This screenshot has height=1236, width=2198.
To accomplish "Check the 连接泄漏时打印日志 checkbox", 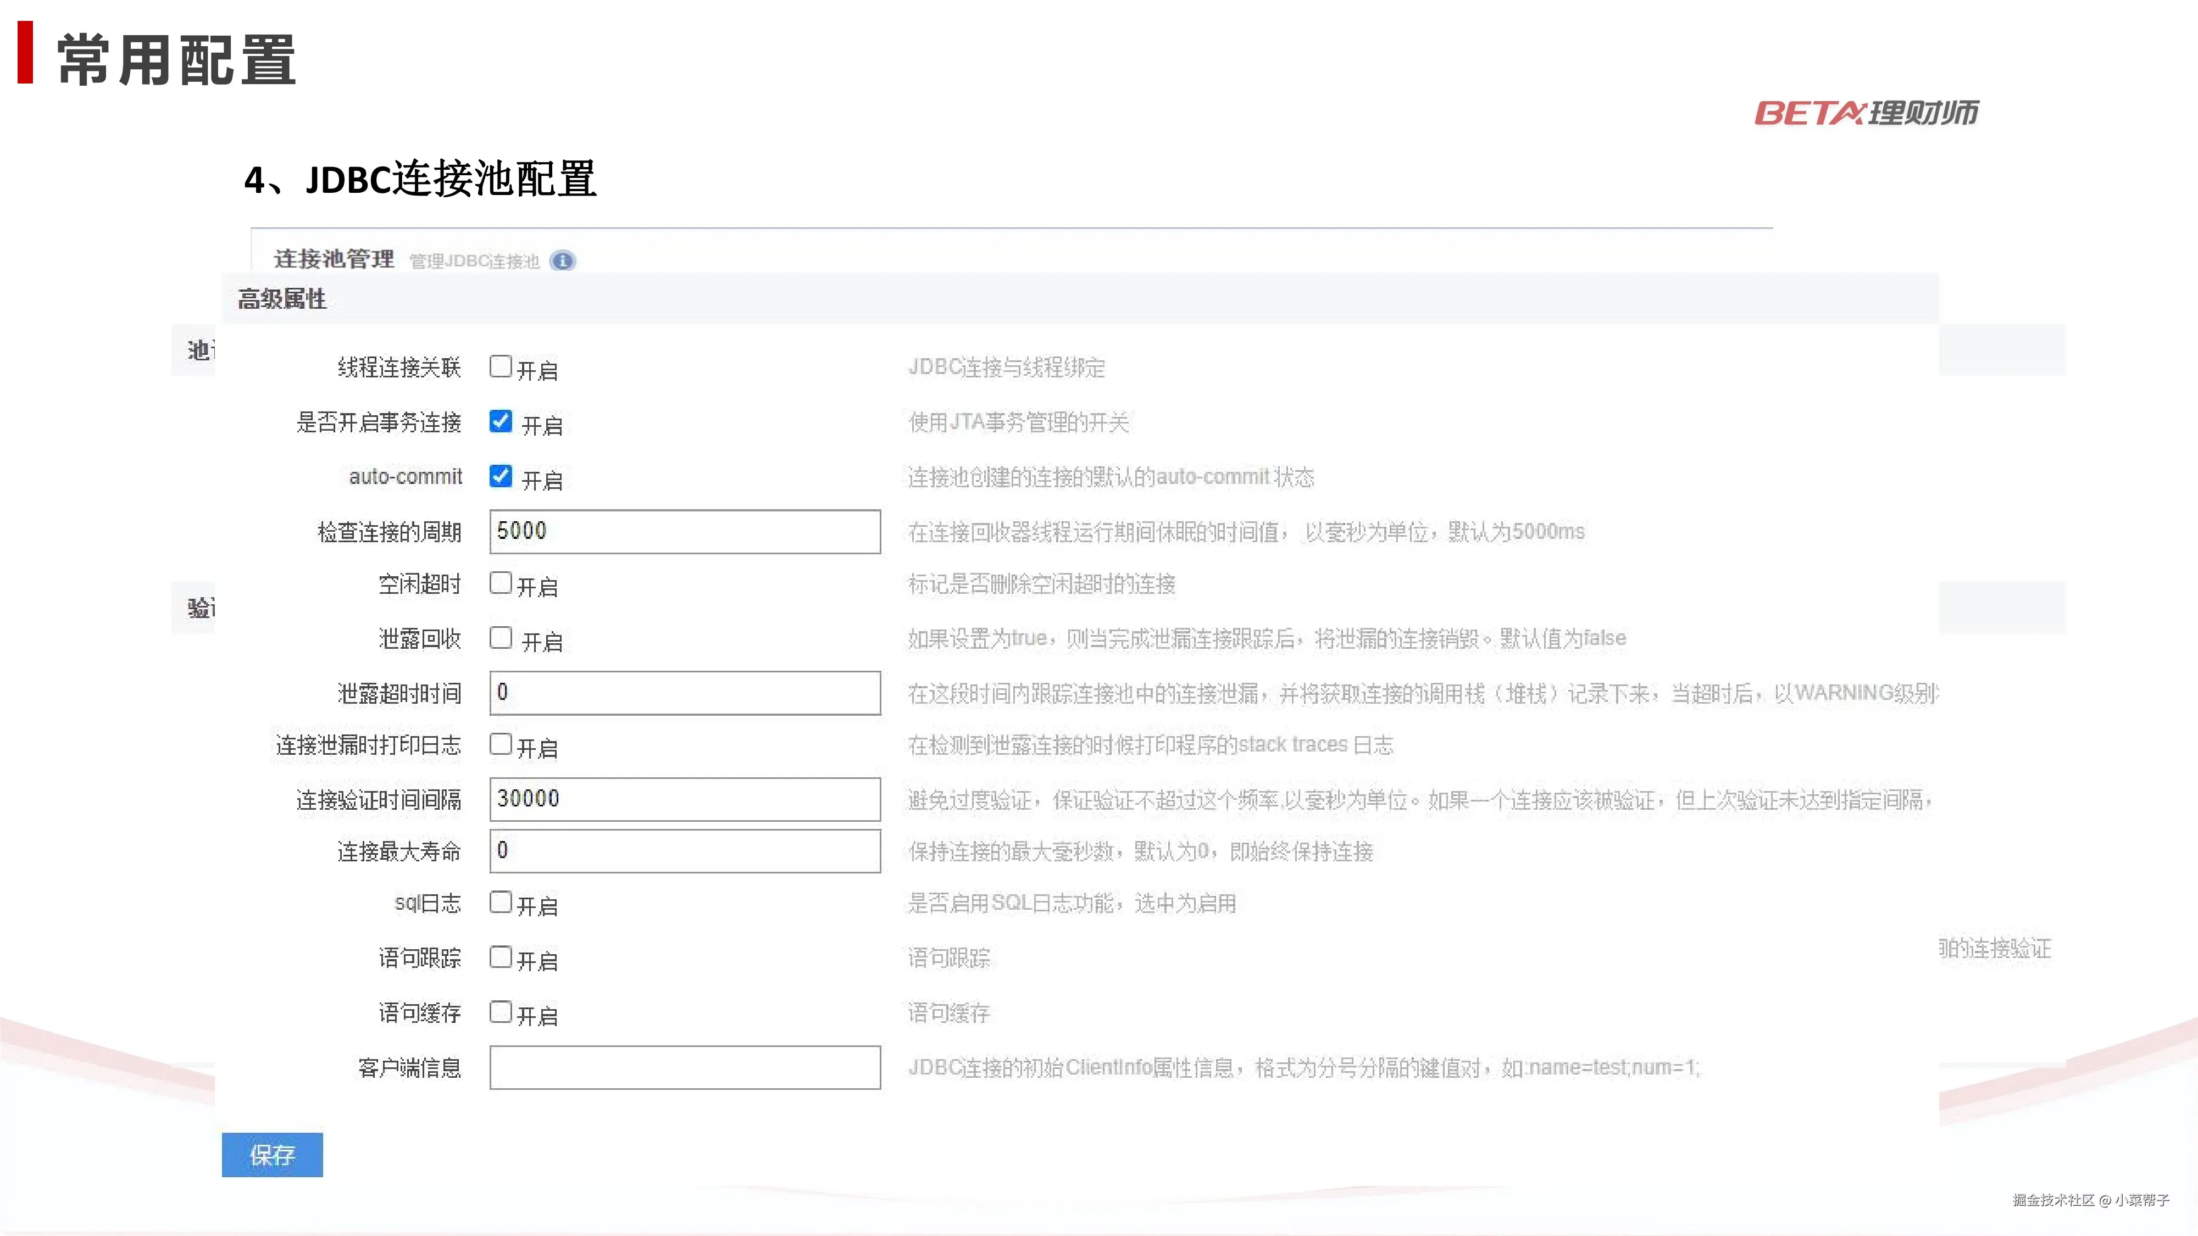I will pyautogui.click(x=501, y=745).
